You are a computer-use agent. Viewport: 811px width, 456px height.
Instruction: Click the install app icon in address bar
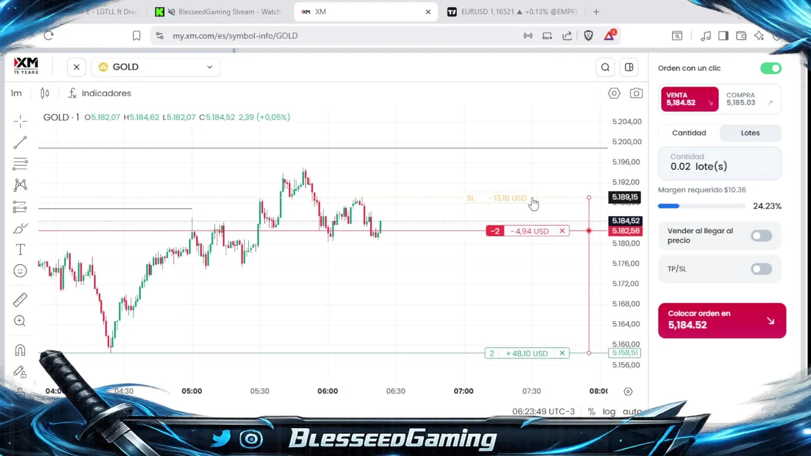pyautogui.click(x=547, y=35)
